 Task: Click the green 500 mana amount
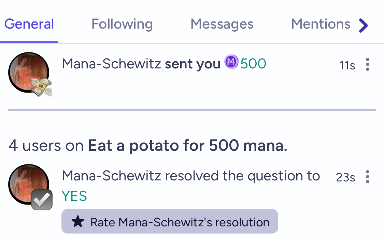coord(253,64)
